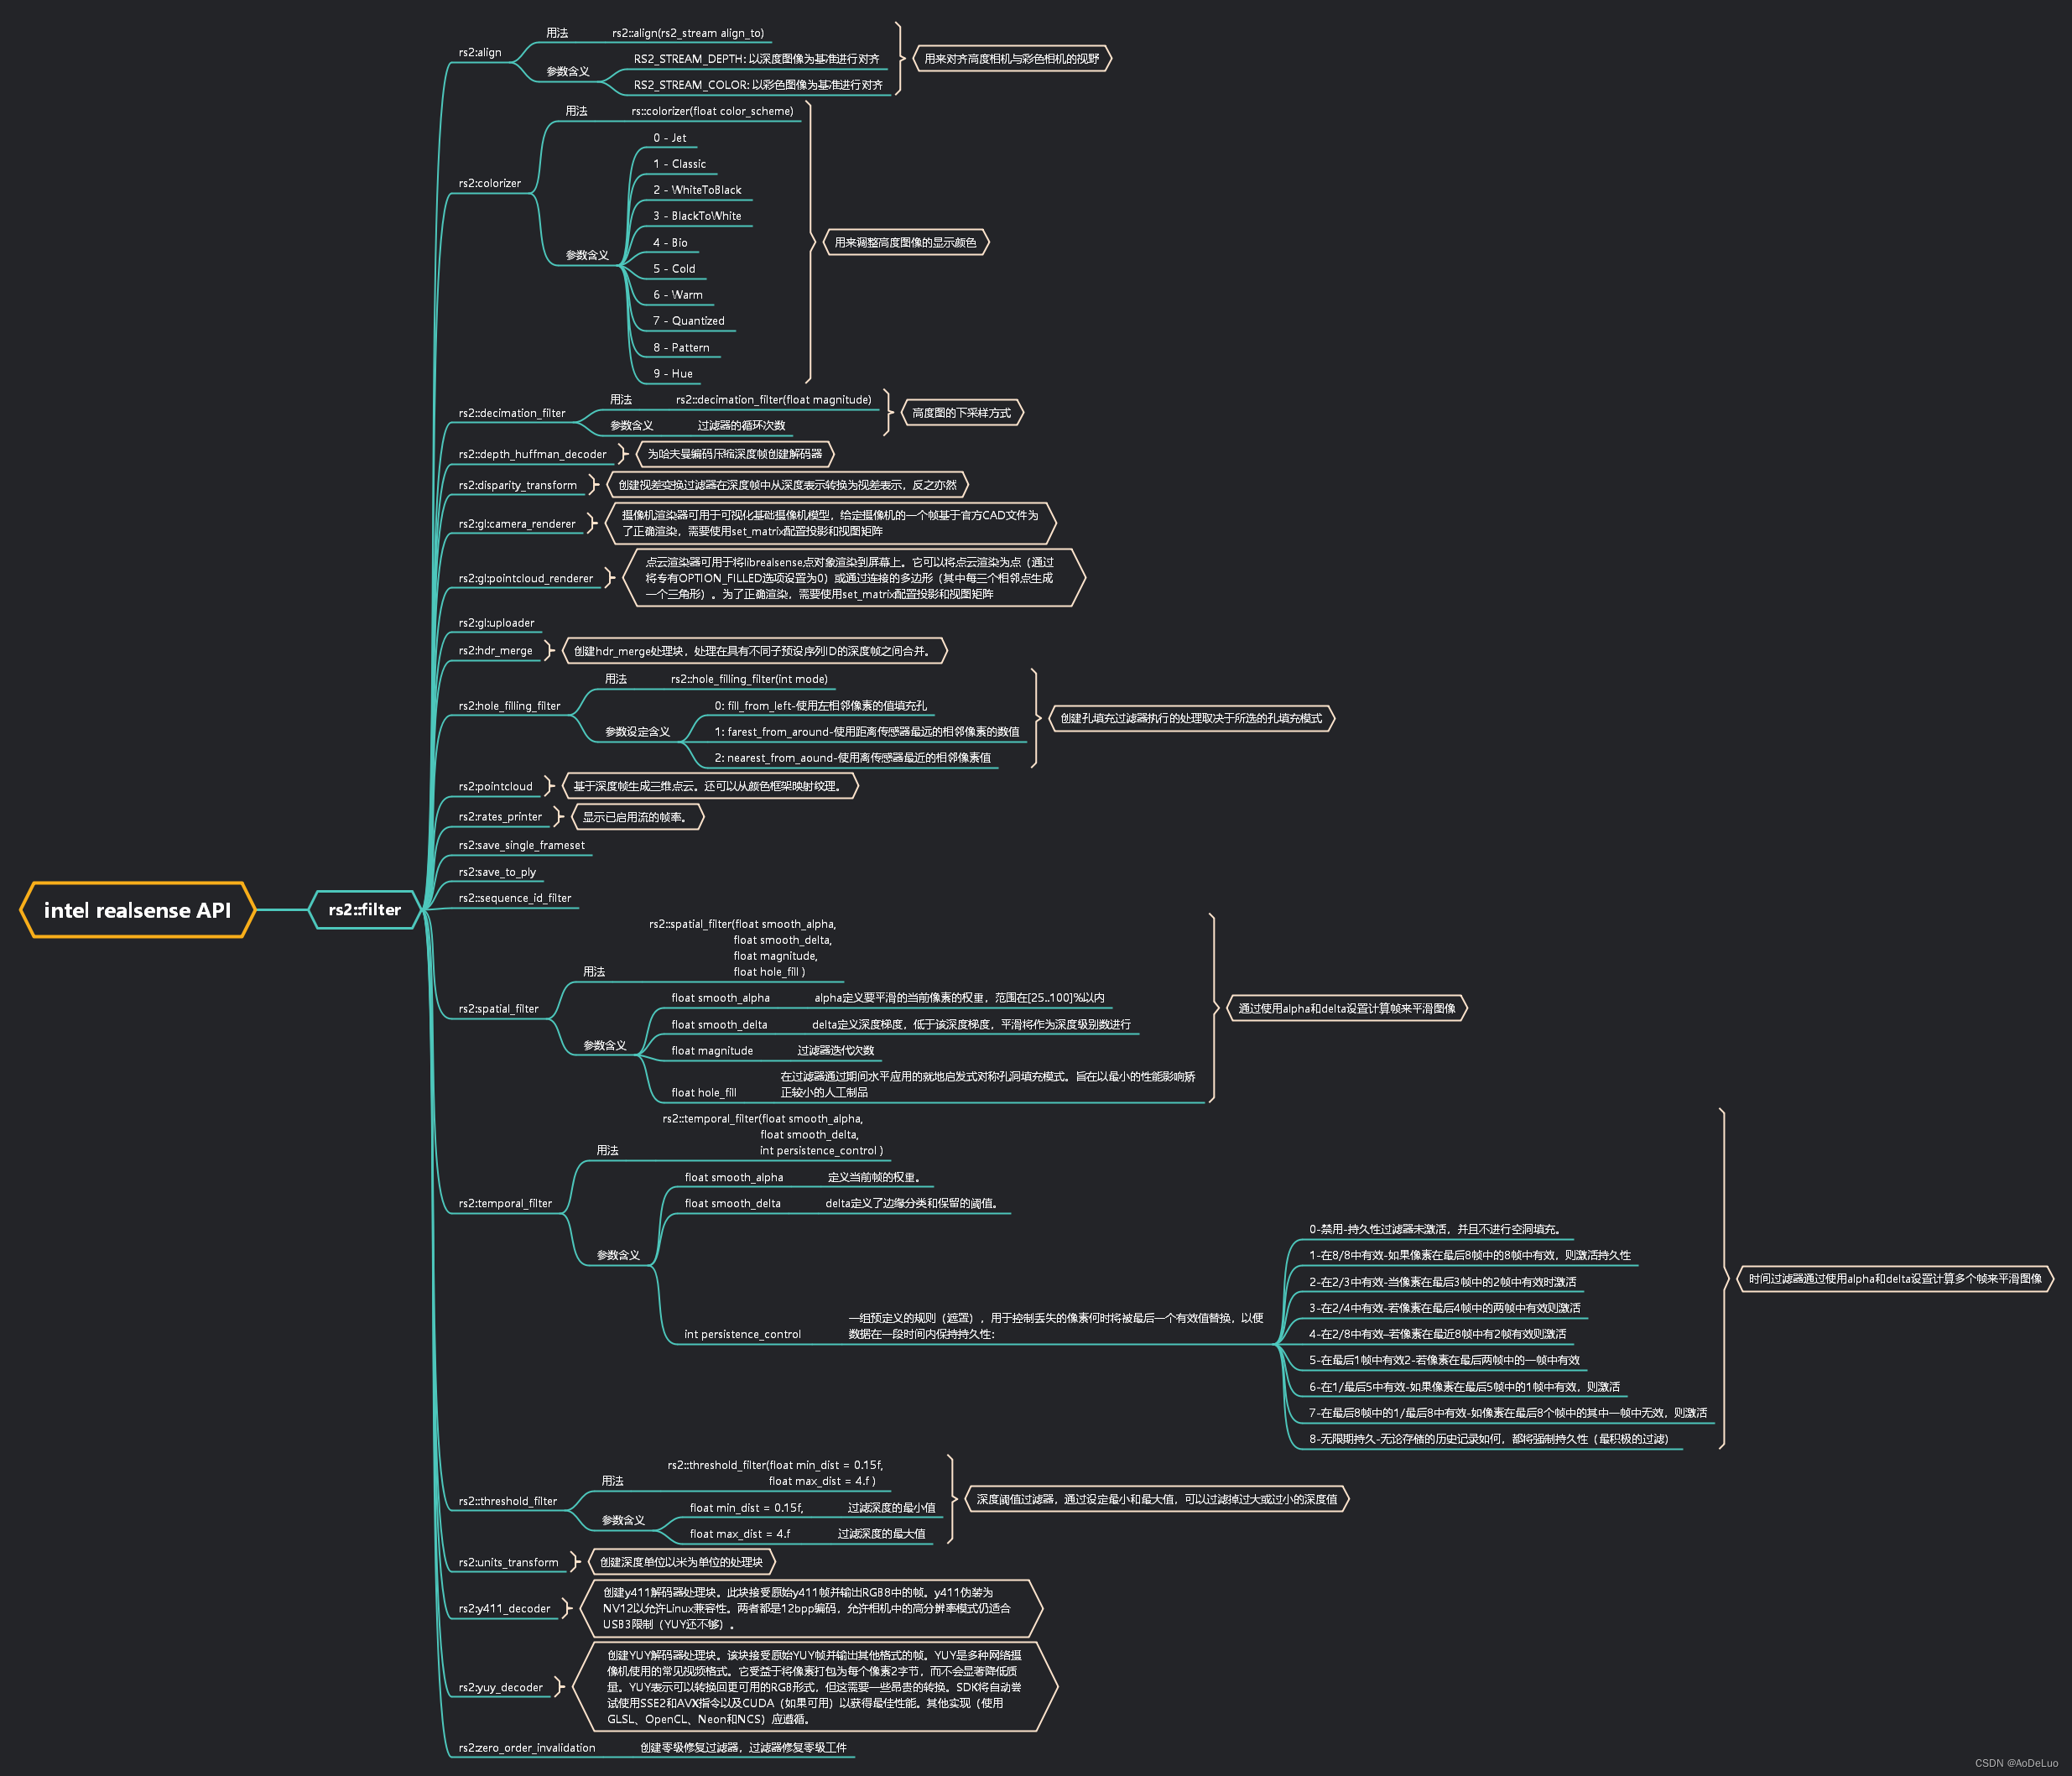
Task: Click 'rs::colorizer(float color_scheme)' text
Action: coord(712,111)
